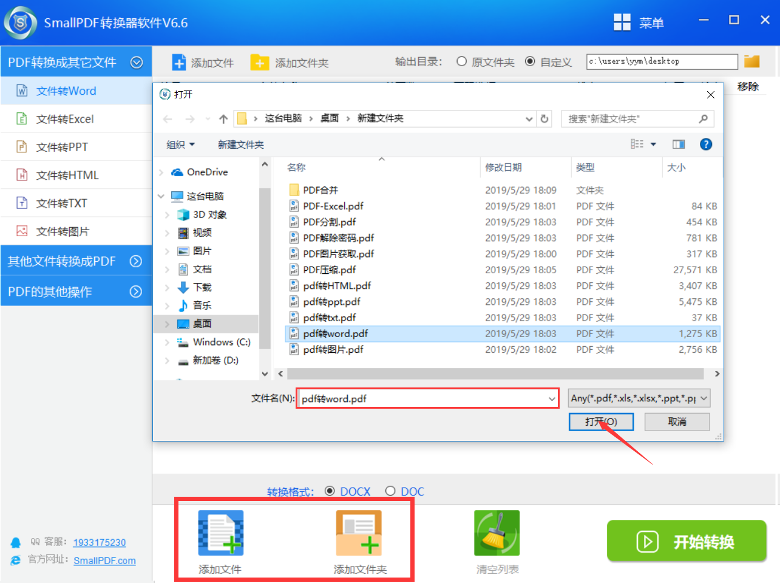Choose DOC conversion format

(x=390, y=491)
